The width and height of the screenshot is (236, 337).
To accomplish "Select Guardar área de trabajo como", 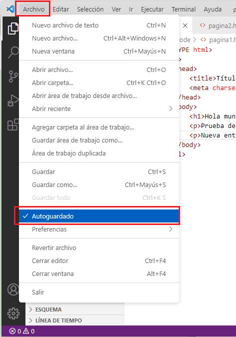I will tap(99, 140).
